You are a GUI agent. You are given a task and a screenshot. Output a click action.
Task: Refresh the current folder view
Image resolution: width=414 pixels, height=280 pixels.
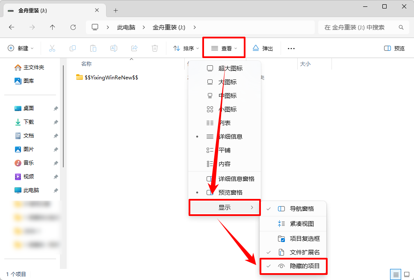tap(73, 27)
